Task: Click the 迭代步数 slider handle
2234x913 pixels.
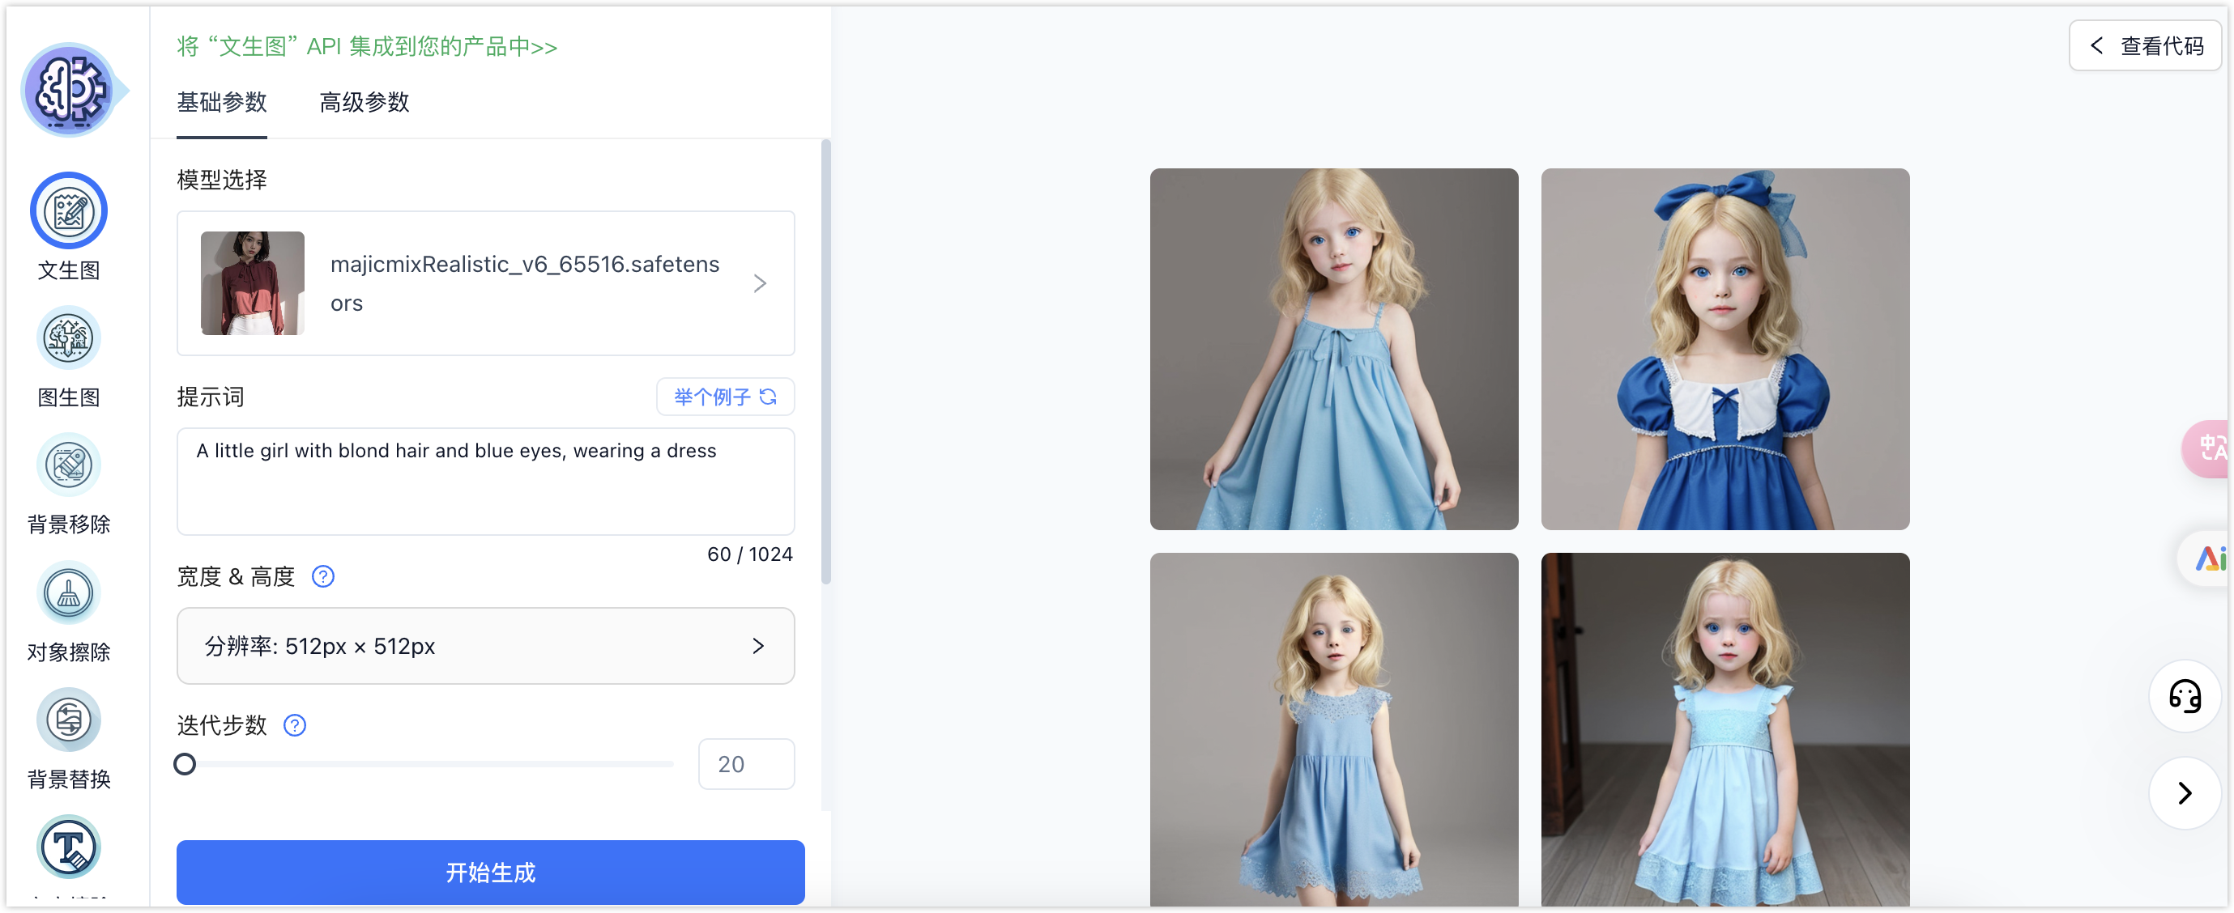Action: (x=185, y=764)
